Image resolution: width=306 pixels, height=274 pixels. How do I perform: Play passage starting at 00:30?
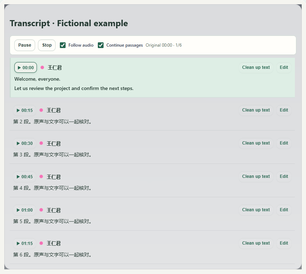coord(25,143)
